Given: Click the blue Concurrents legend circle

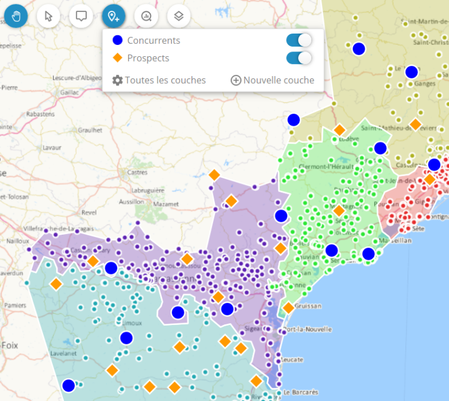Looking at the screenshot, I should (117, 41).
